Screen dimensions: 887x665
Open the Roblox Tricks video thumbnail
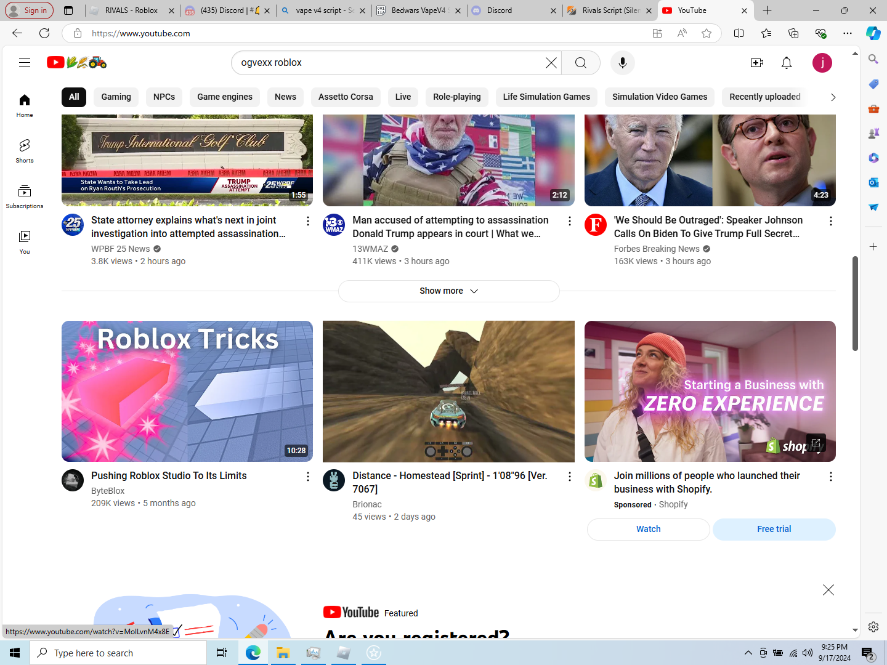tap(187, 391)
